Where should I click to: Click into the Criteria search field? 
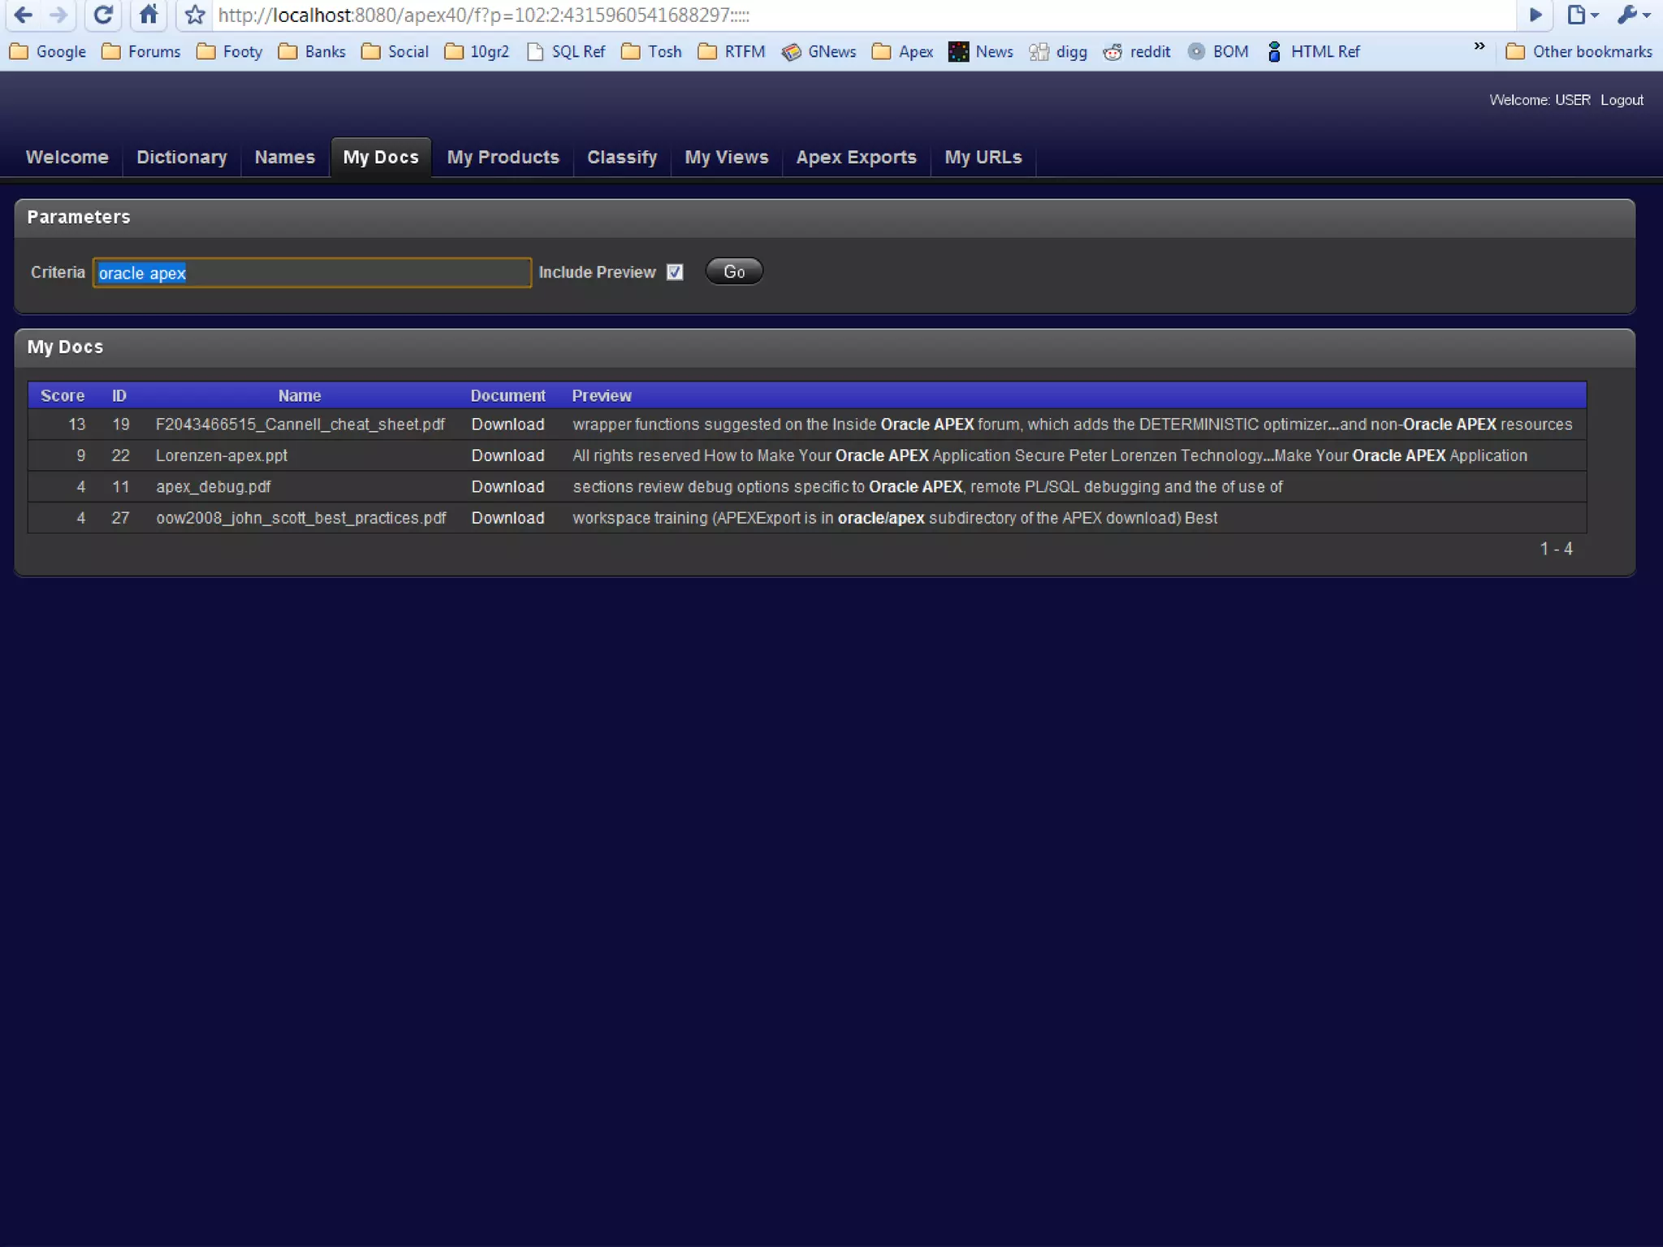(312, 273)
